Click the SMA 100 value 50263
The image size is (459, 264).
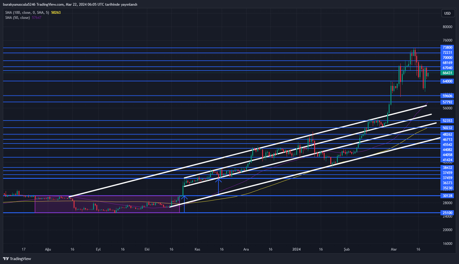pos(56,12)
